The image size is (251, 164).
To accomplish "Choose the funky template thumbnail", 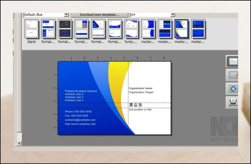I will (132, 29).
